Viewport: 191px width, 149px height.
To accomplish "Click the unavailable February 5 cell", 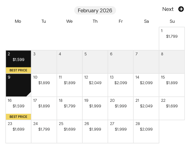I will click(95, 62).
